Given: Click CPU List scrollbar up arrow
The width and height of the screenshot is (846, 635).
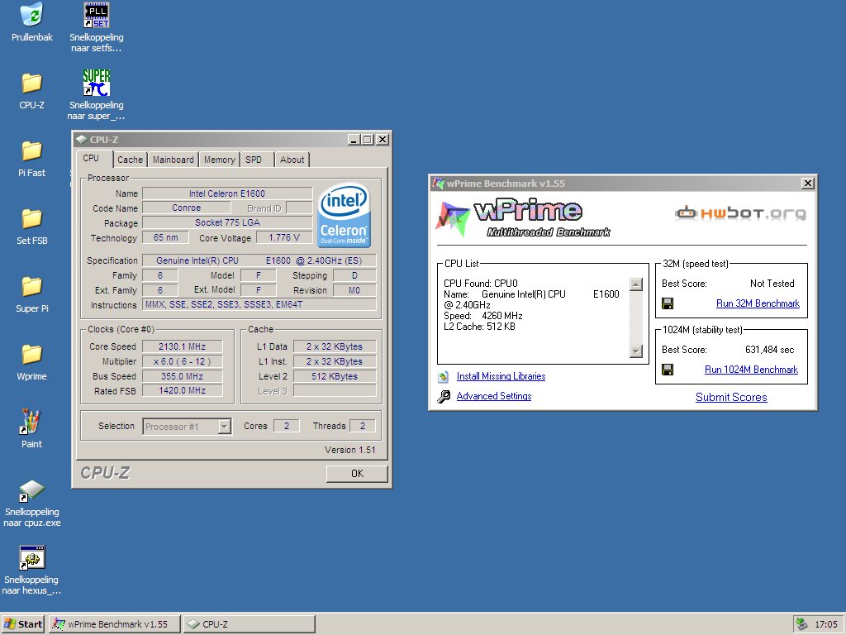Looking at the screenshot, I should pyautogui.click(x=636, y=284).
